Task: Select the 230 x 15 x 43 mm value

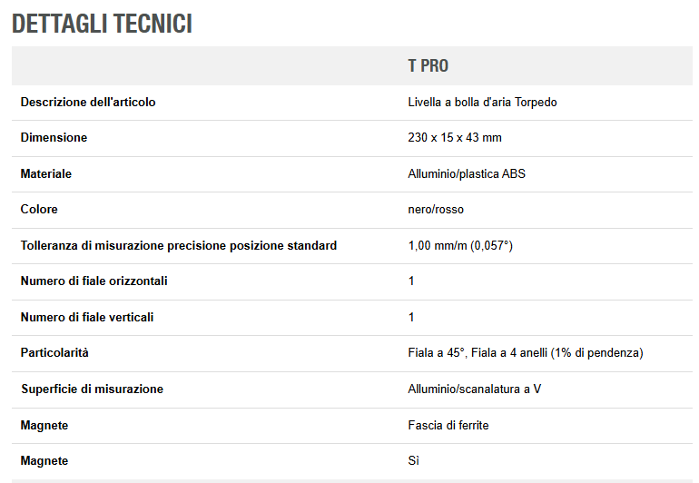Action: click(x=455, y=137)
